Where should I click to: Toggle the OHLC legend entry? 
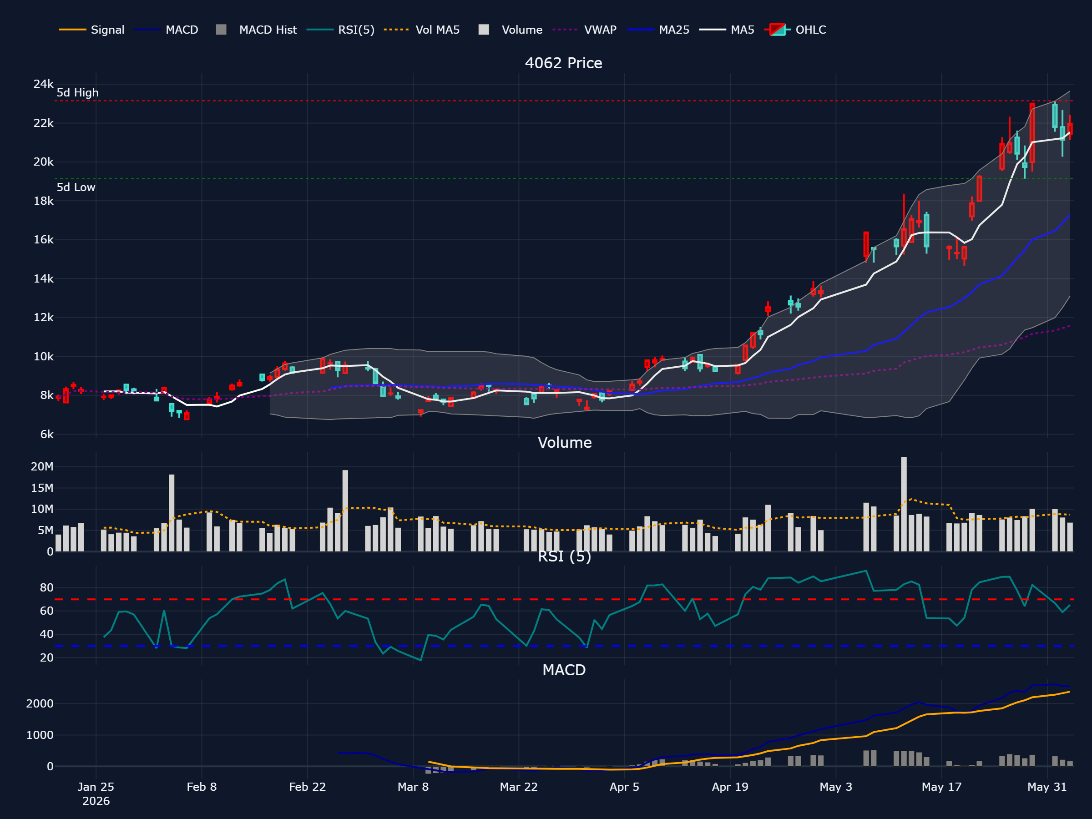(x=795, y=30)
